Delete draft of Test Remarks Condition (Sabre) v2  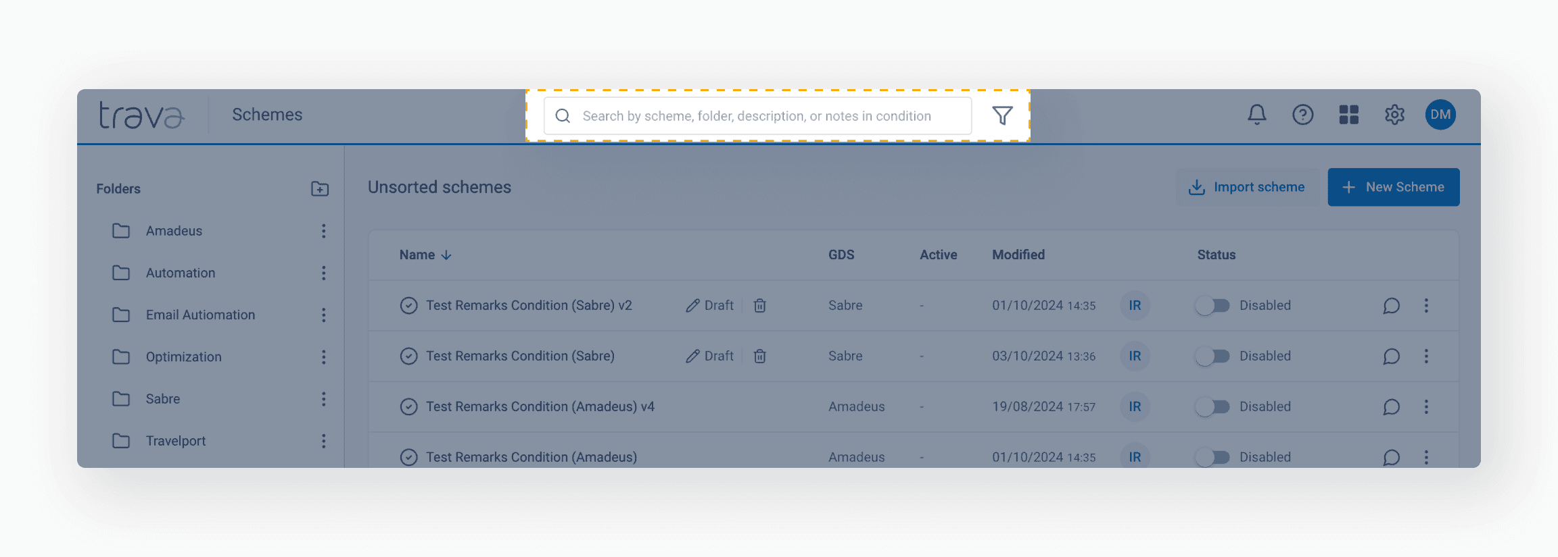tap(760, 306)
